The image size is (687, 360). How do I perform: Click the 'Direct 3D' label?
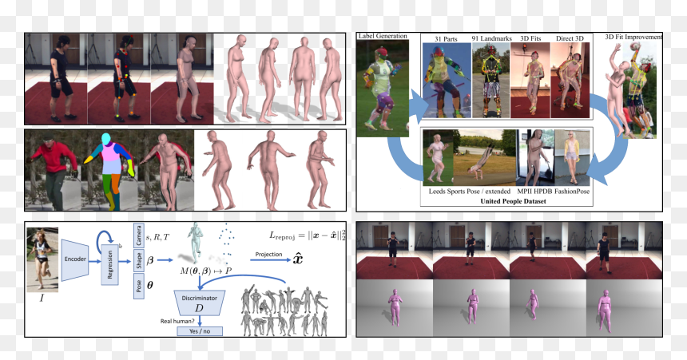coord(570,38)
